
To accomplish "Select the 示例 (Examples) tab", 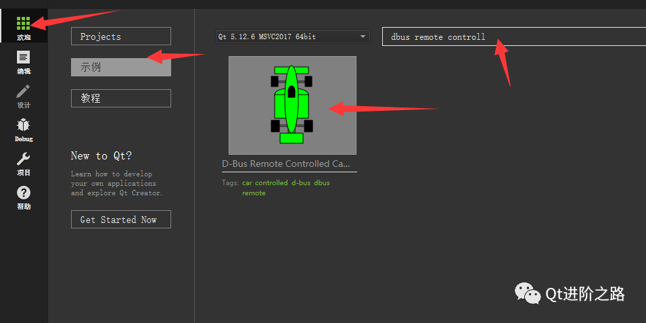I will (x=120, y=67).
